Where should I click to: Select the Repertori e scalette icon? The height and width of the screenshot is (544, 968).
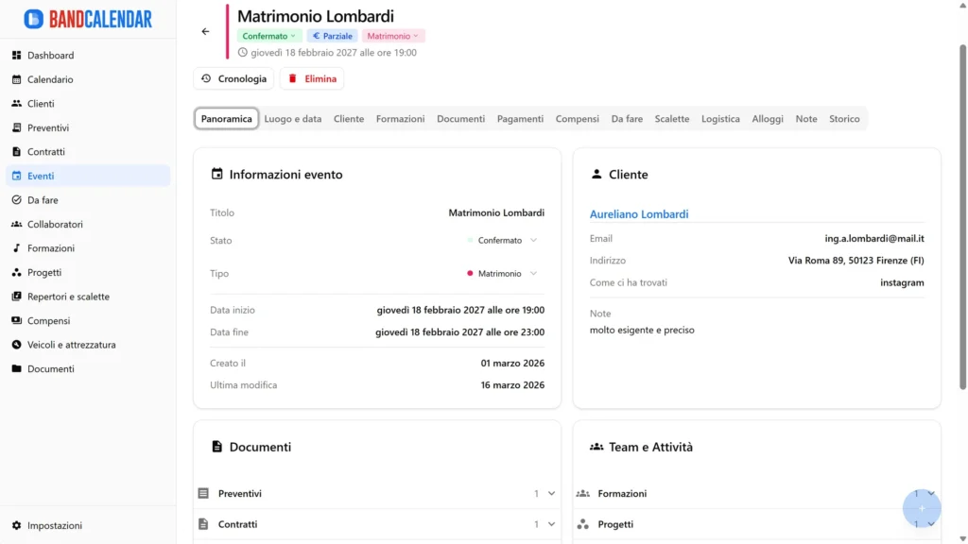pyautogui.click(x=68, y=296)
